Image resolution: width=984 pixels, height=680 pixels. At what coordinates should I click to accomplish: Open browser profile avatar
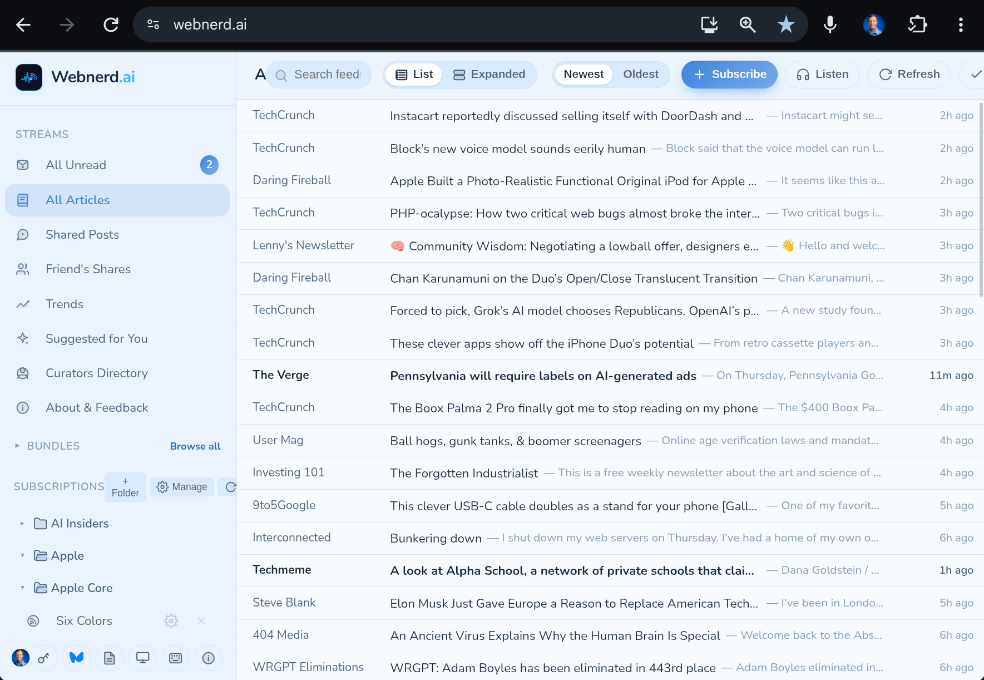coord(874,24)
